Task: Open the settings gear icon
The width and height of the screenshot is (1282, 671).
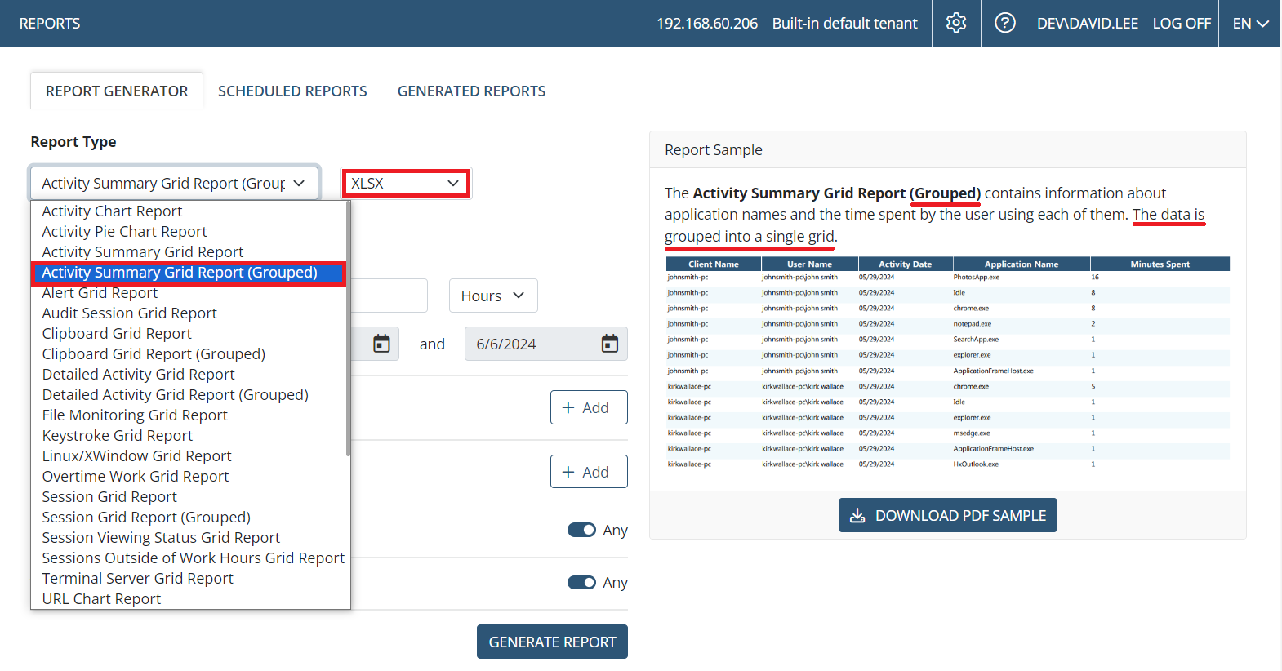Action: 956,23
